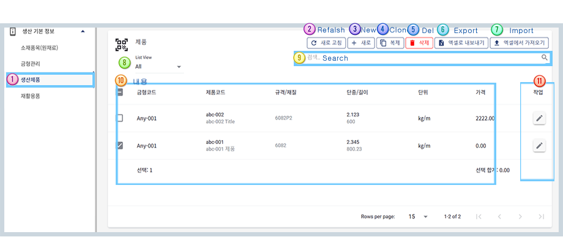This screenshot has width=563, height=245.
Task: Open the List View dropdown
Action: pos(158,66)
